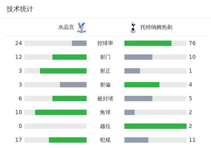Viewport: 211px width, 148px height.
Task: Click Crystal Palace's gray 控球率 bar
Action: pyautogui.click(x=79, y=43)
